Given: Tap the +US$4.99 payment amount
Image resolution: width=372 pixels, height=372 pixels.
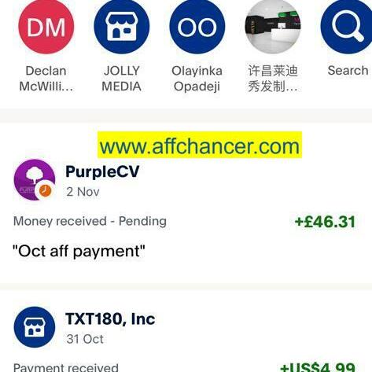Looking at the screenshot, I should 318,367.
